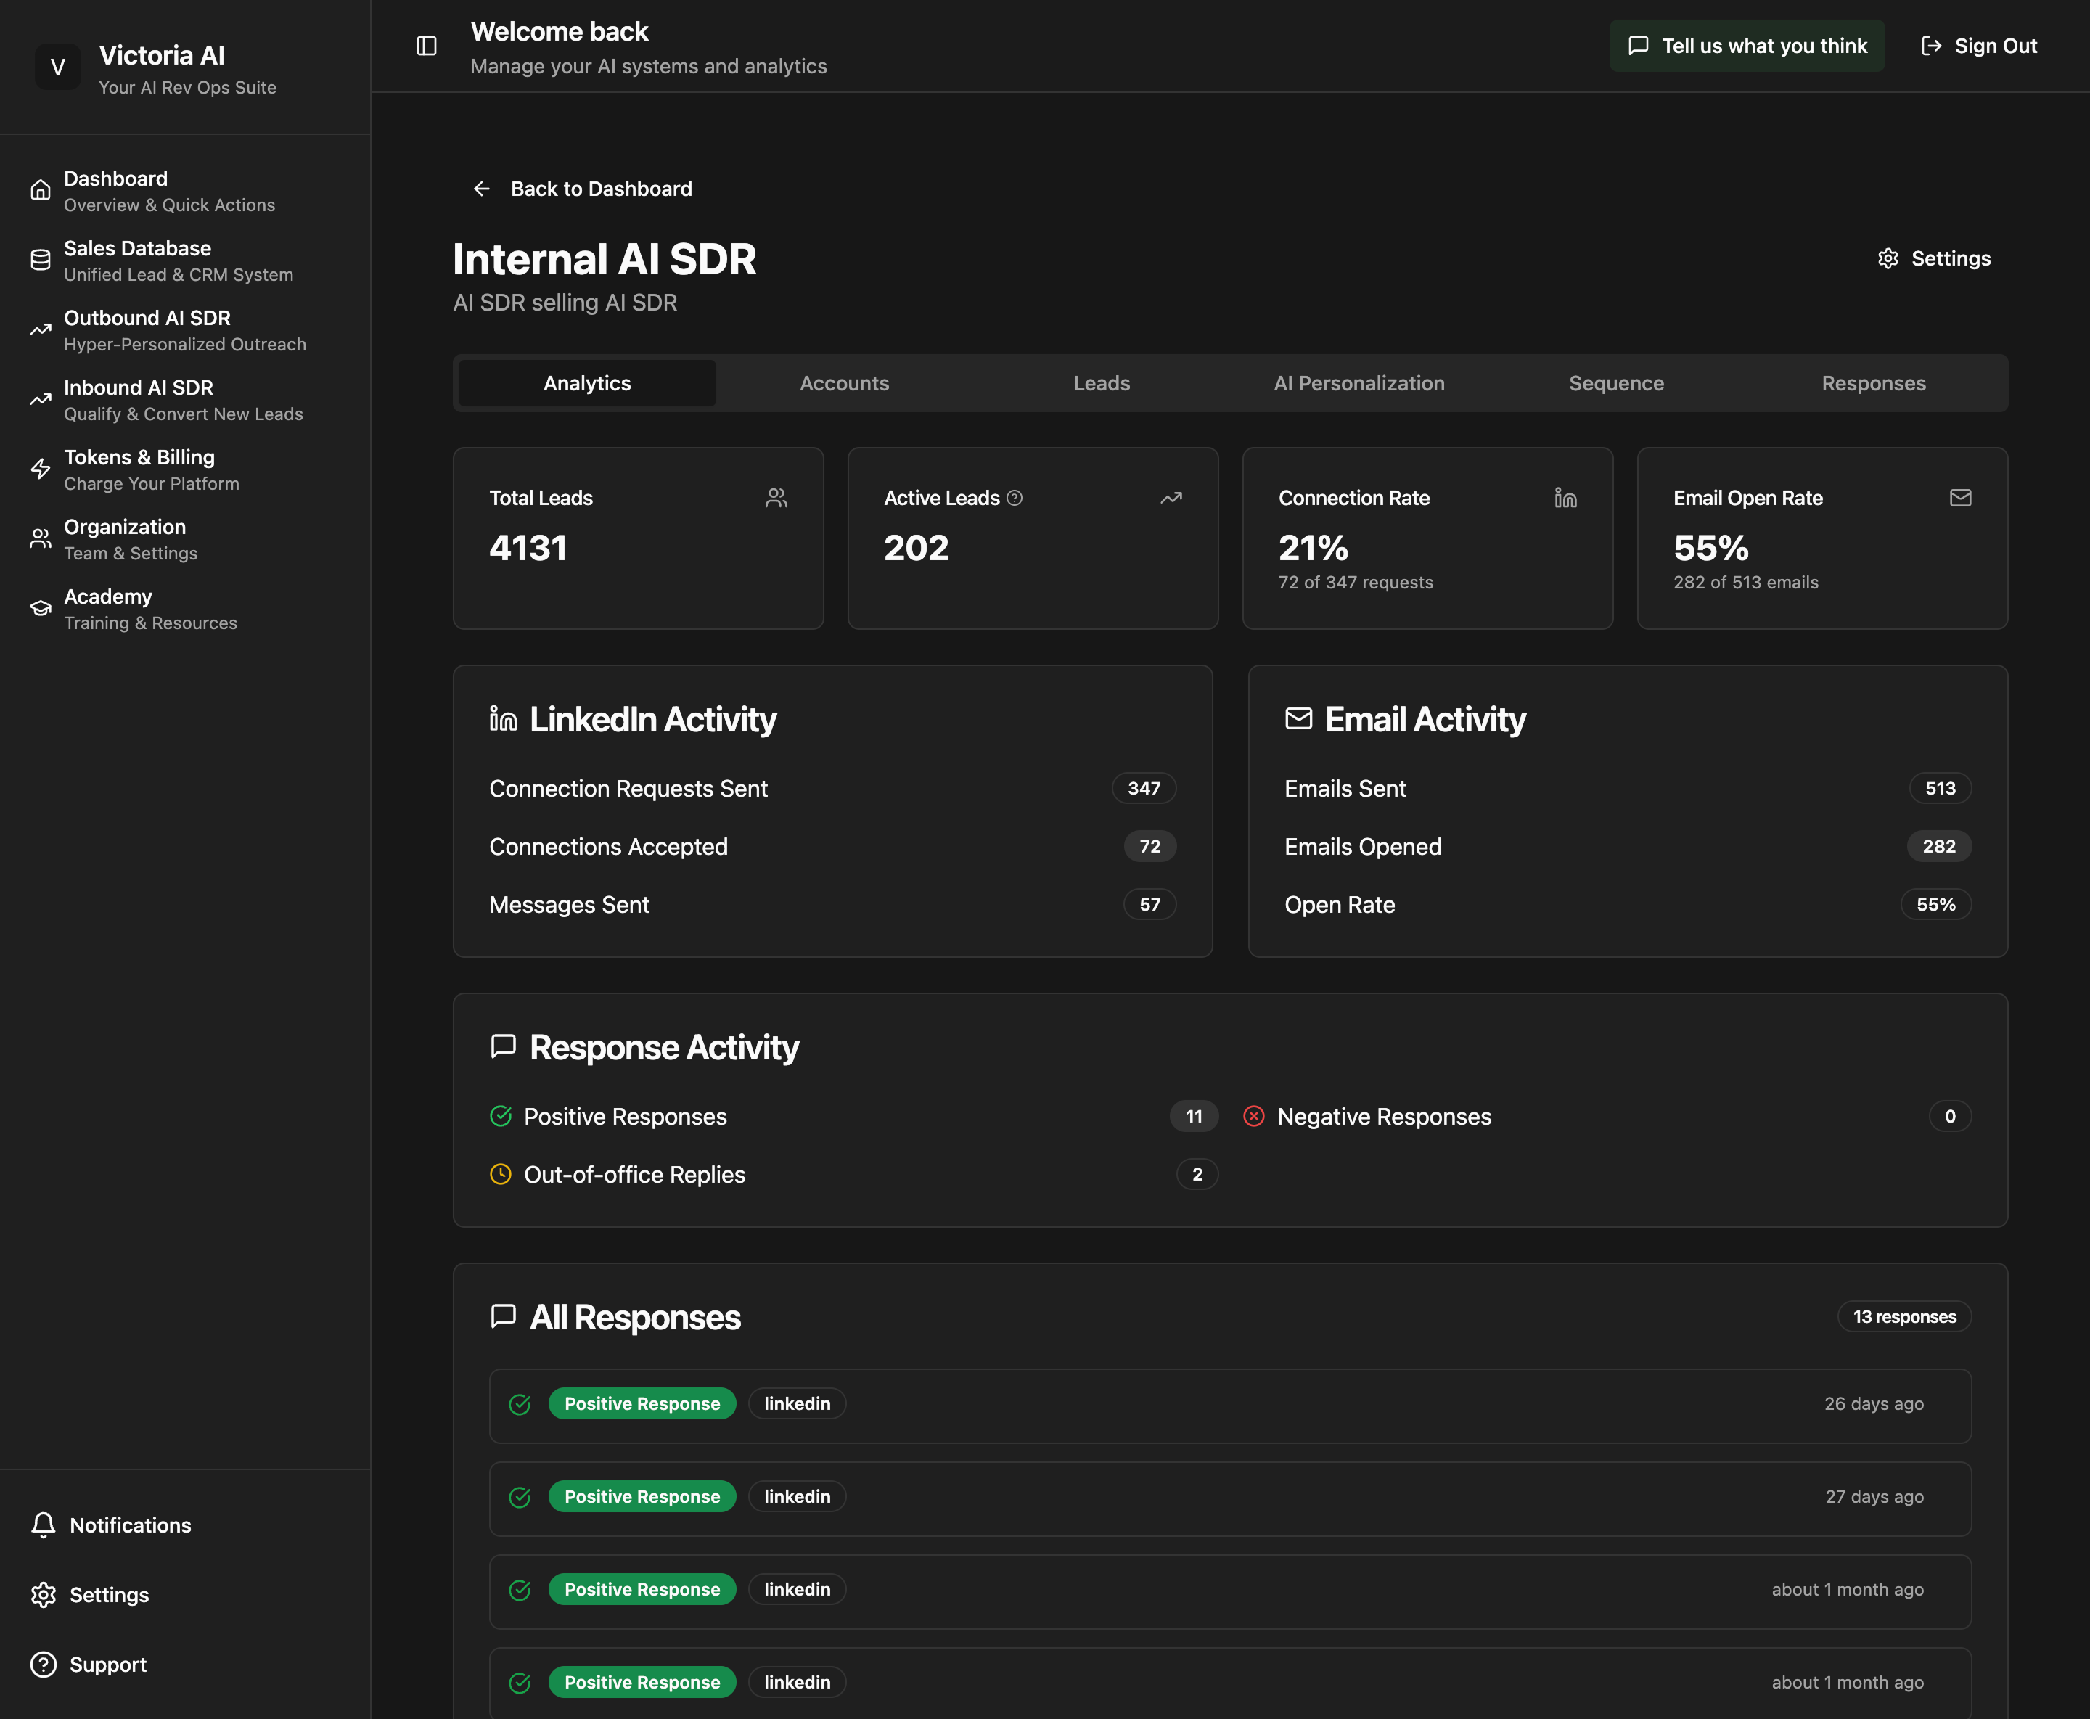This screenshot has width=2090, height=1719.
Task: Open Notifications bell in sidebar
Action: coord(44,1525)
